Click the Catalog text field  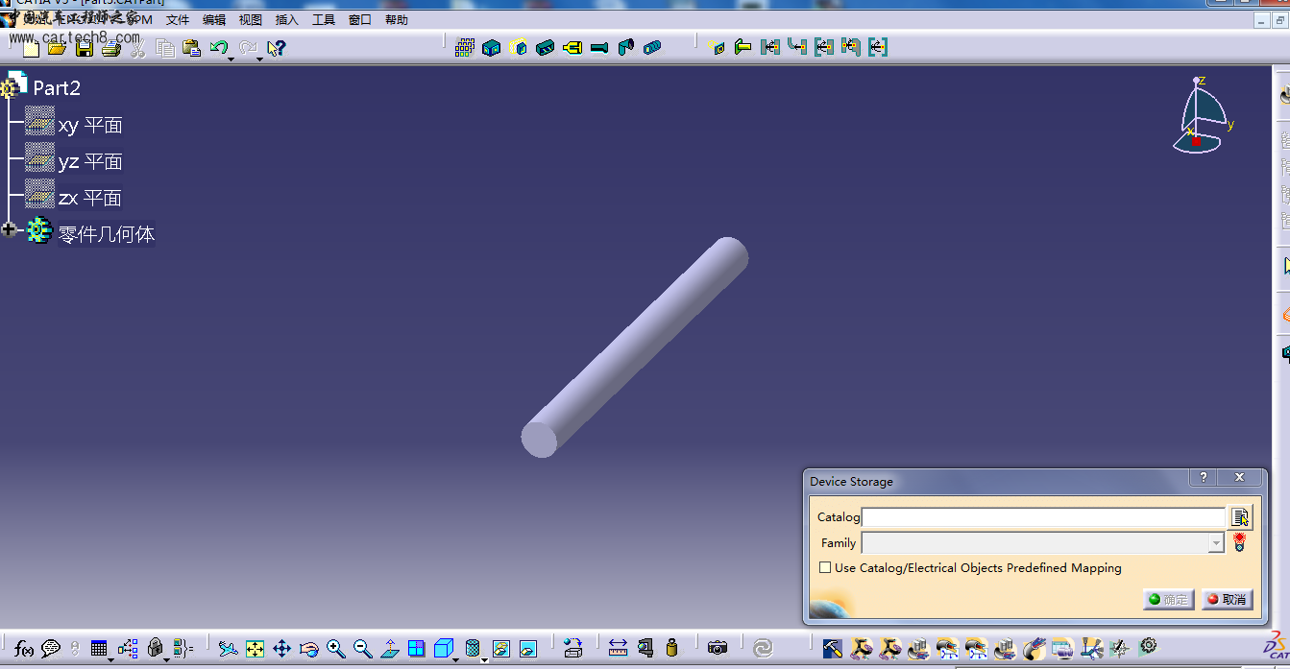click(x=1043, y=517)
